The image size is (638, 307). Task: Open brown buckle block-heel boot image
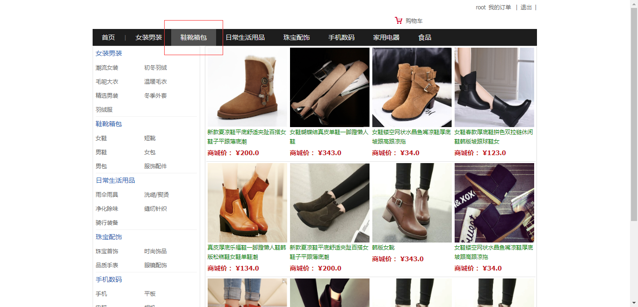pos(412,203)
